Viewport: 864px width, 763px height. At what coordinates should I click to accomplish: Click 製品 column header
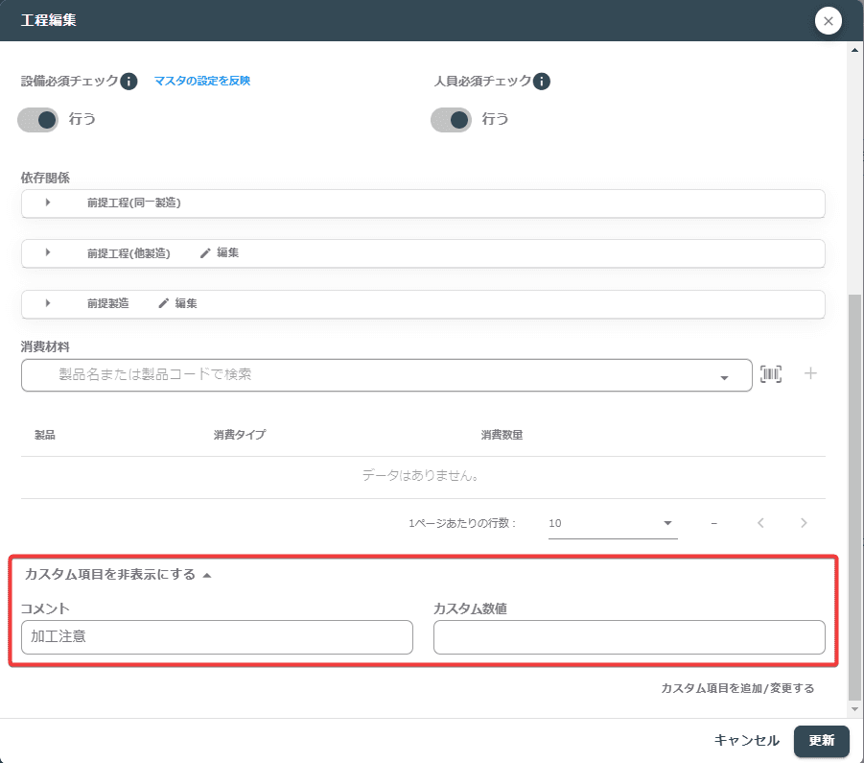(45, 435)
